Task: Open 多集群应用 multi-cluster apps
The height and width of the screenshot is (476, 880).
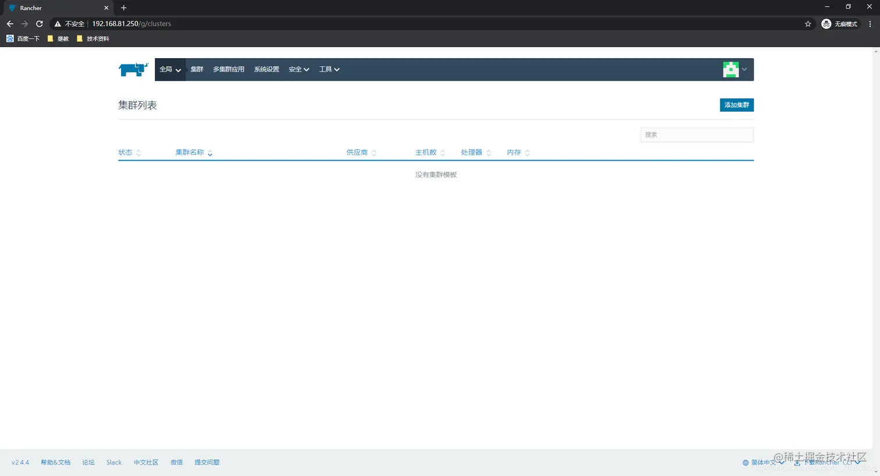Action: click(x=229, y=69)
